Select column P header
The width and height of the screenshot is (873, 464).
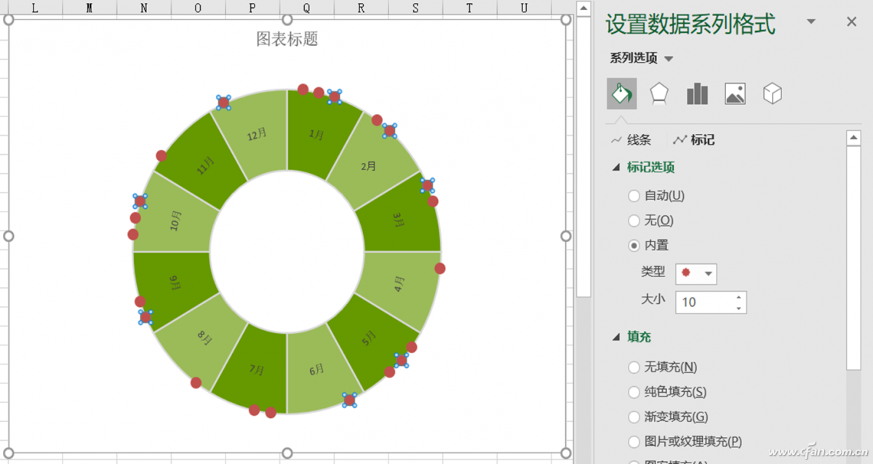252,7
